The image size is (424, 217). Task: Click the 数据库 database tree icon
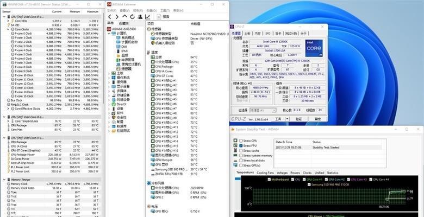[x=114, y=126]
